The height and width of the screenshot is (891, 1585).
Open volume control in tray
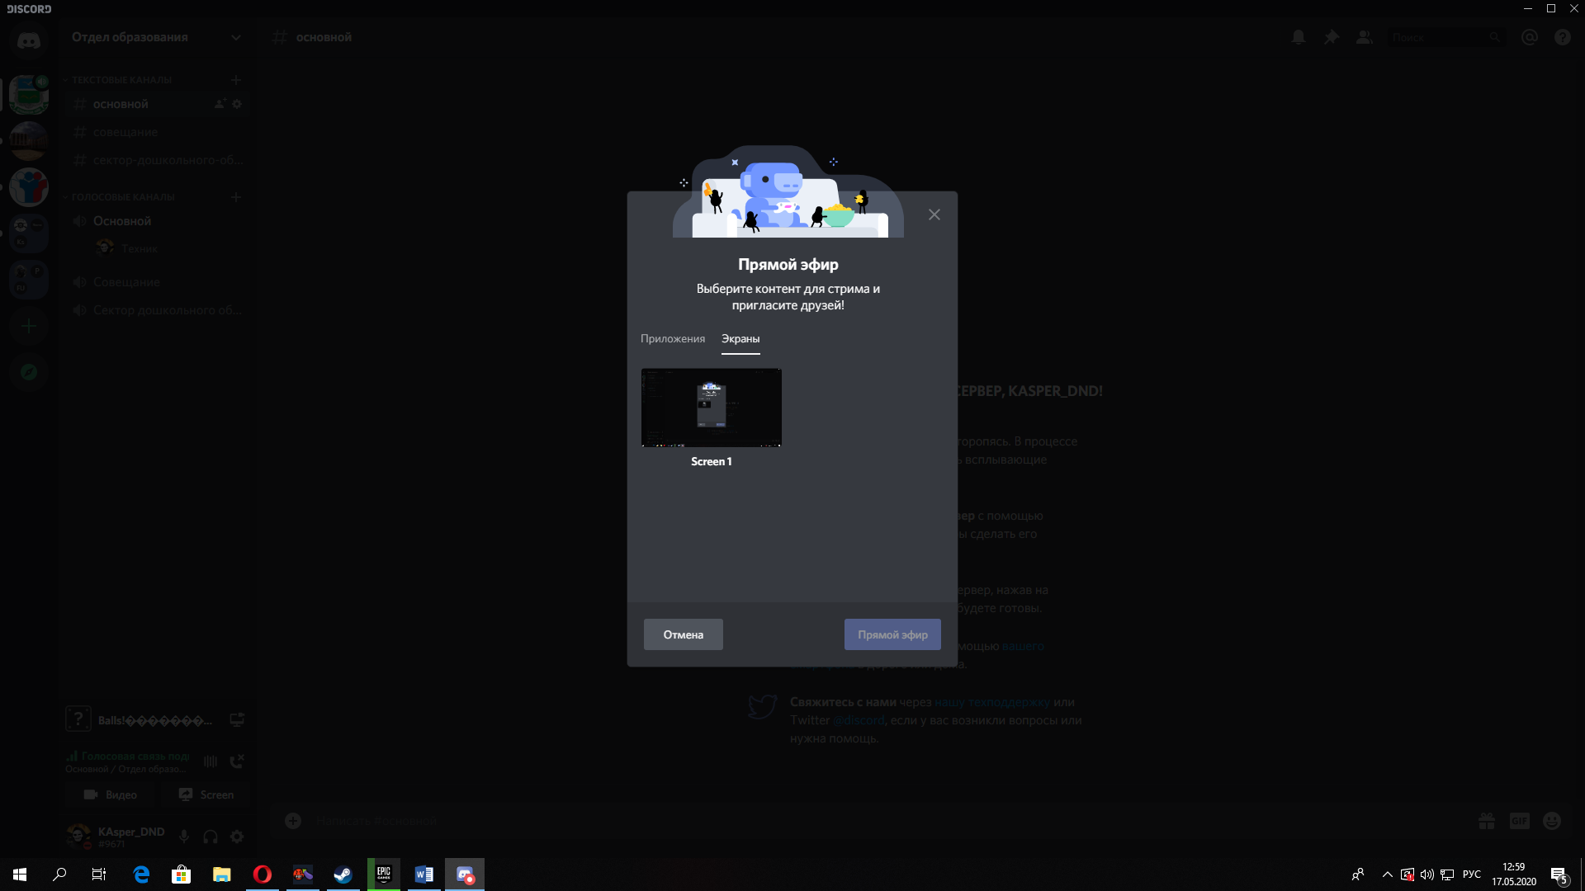(x=1427, y=874)
